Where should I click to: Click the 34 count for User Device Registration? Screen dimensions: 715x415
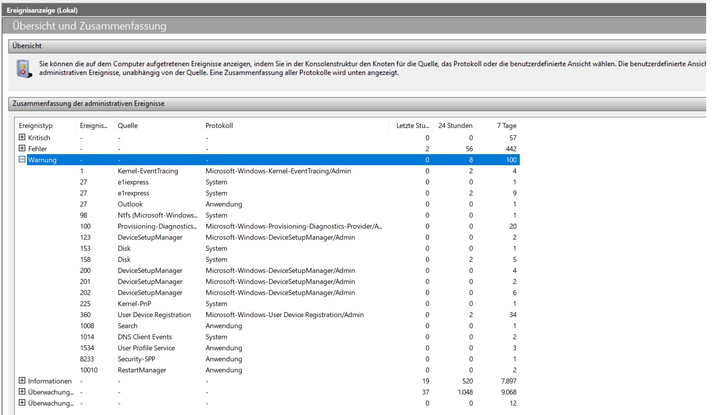513,315
